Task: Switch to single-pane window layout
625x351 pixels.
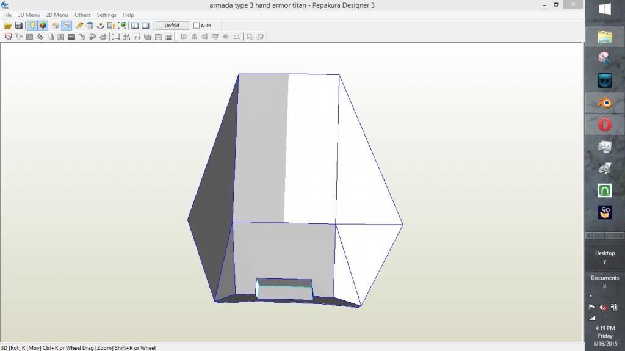Action: pyautogui.click(x=145, y=26)
